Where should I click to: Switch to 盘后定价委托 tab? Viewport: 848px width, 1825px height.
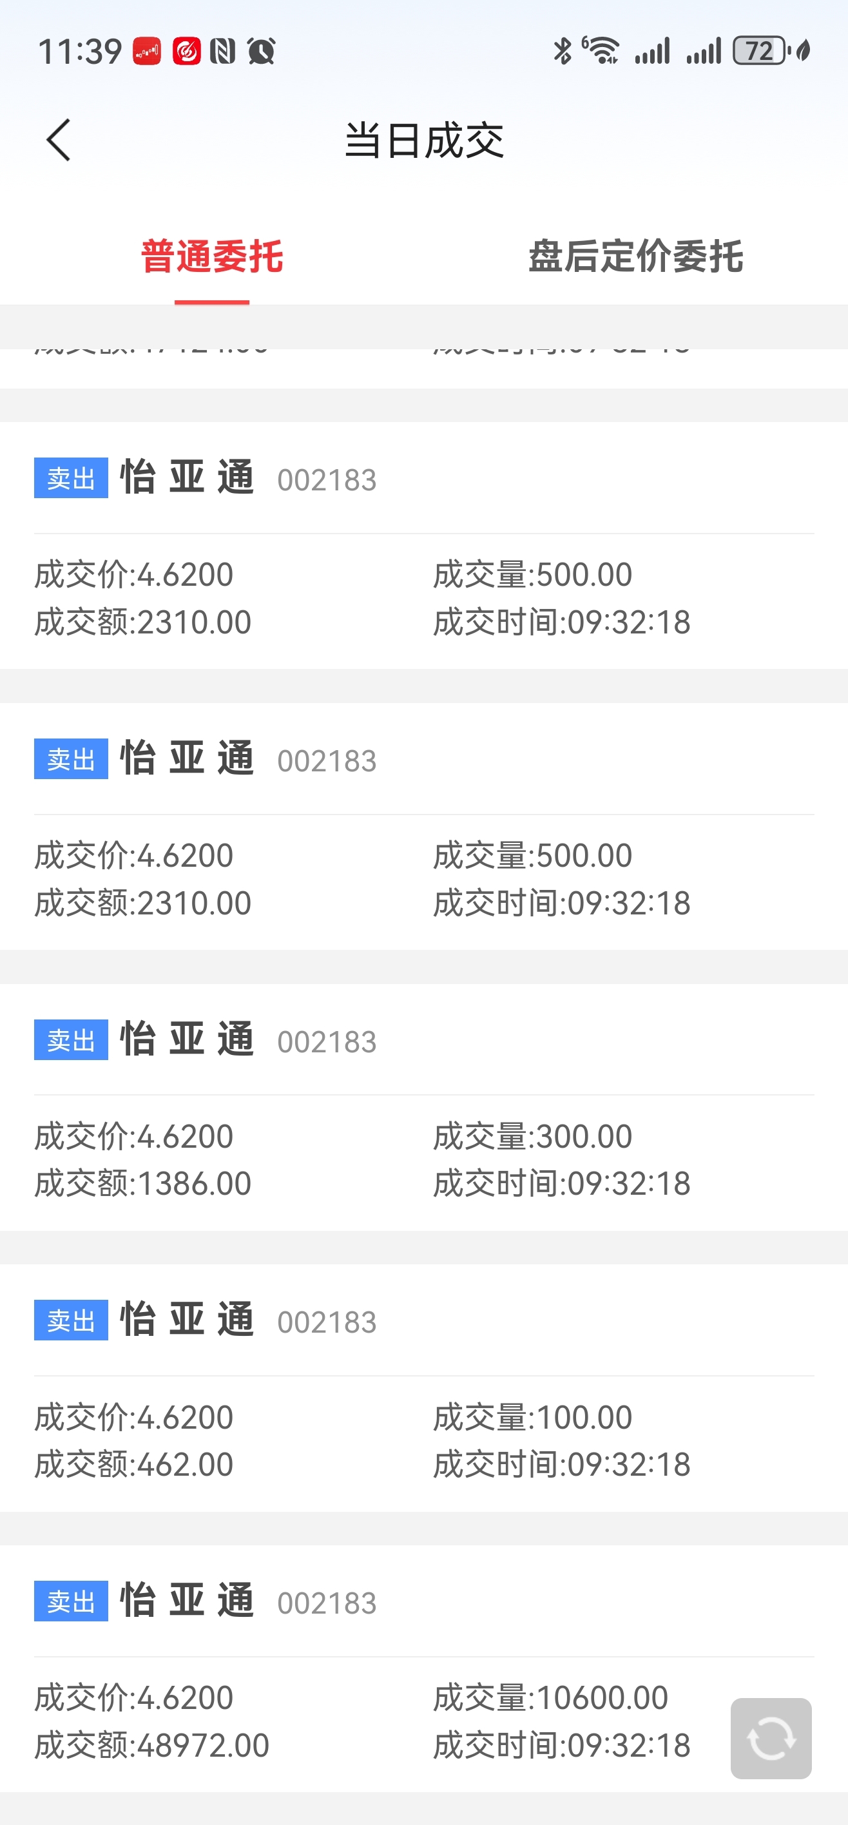pos(635,256)
